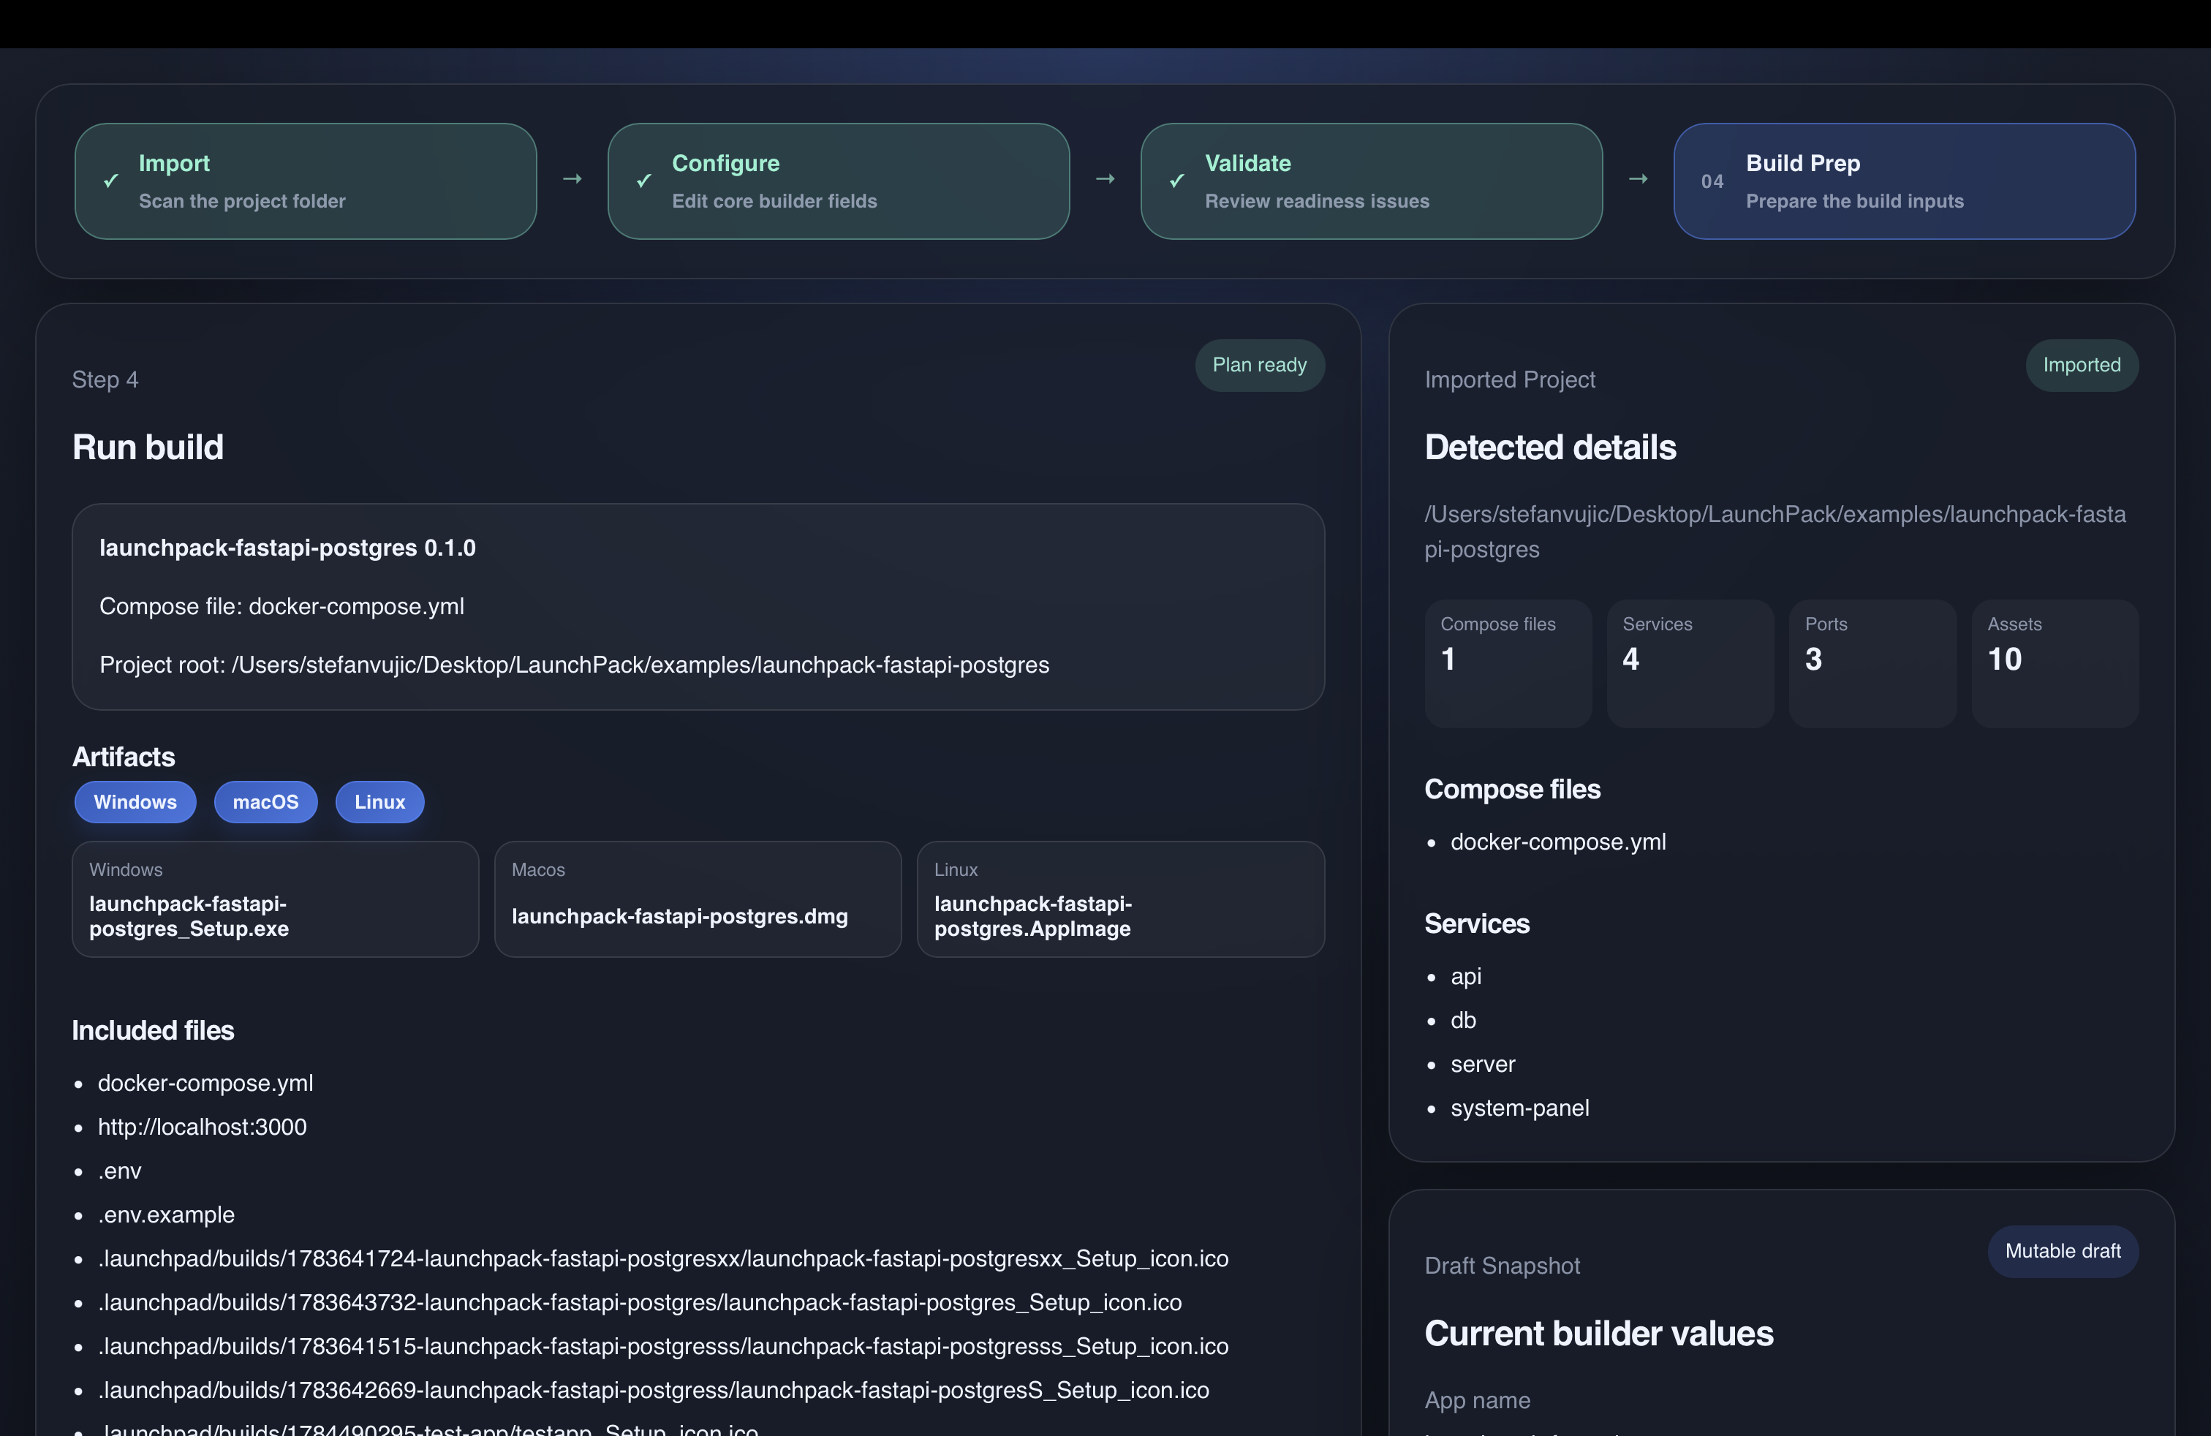Click the Draft Snapshot label
The height and width of the screenshot is (1436, 2211).
coord(1503,1266)
